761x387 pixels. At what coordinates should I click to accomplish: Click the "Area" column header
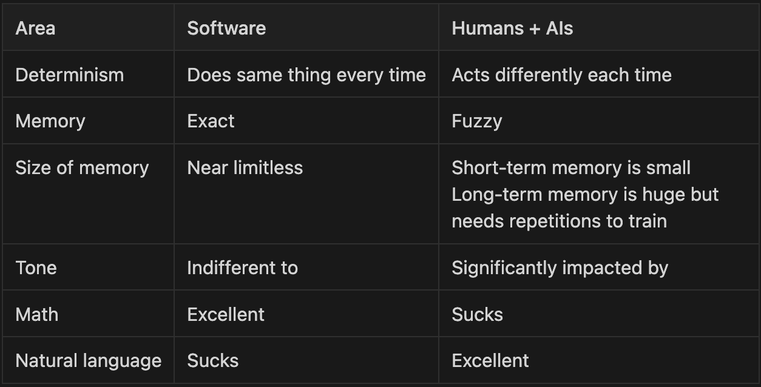coord(35,29)
